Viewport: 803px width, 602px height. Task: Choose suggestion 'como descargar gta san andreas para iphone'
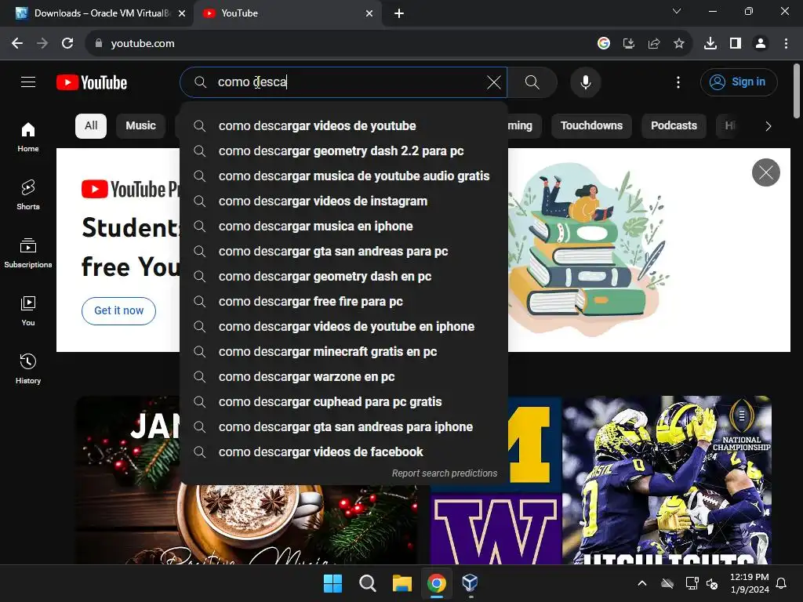pos(343,427)
